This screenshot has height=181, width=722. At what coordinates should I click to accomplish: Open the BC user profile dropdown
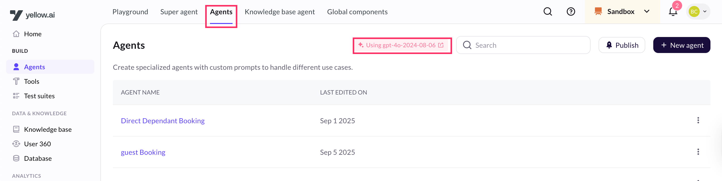click(x=698, y=12)
